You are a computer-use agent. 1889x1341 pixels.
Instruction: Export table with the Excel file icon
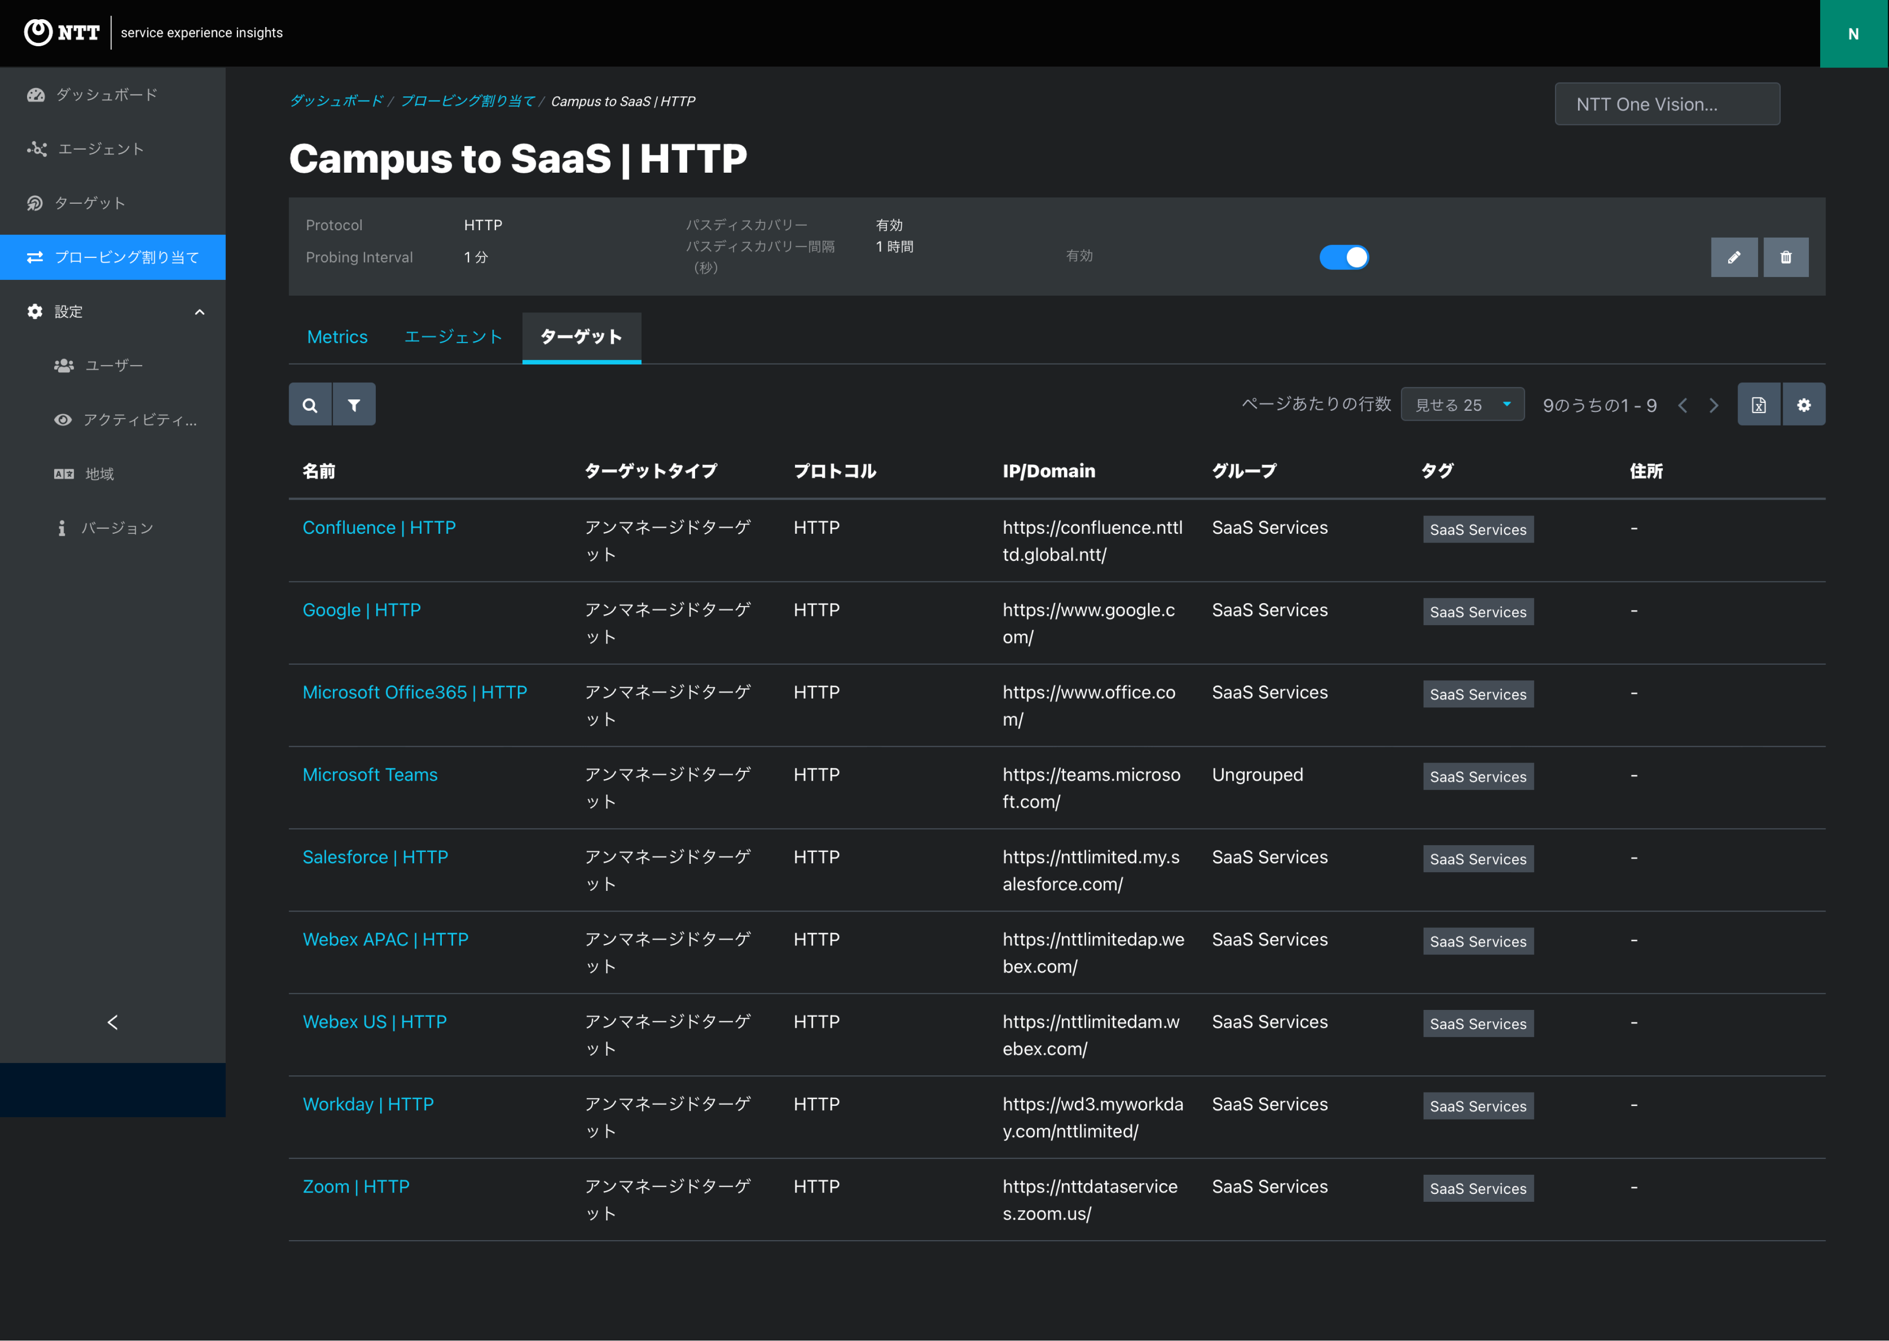(1759, 404)
